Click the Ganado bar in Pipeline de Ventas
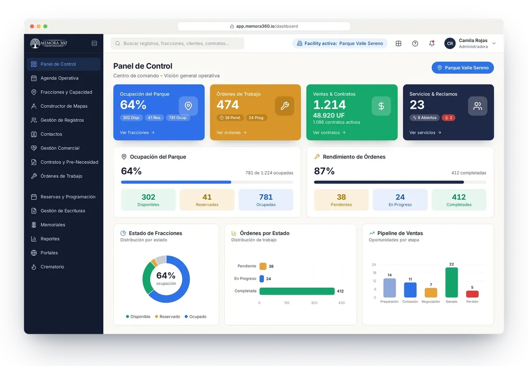Viewport: 528px width, 366px height. 451,282
